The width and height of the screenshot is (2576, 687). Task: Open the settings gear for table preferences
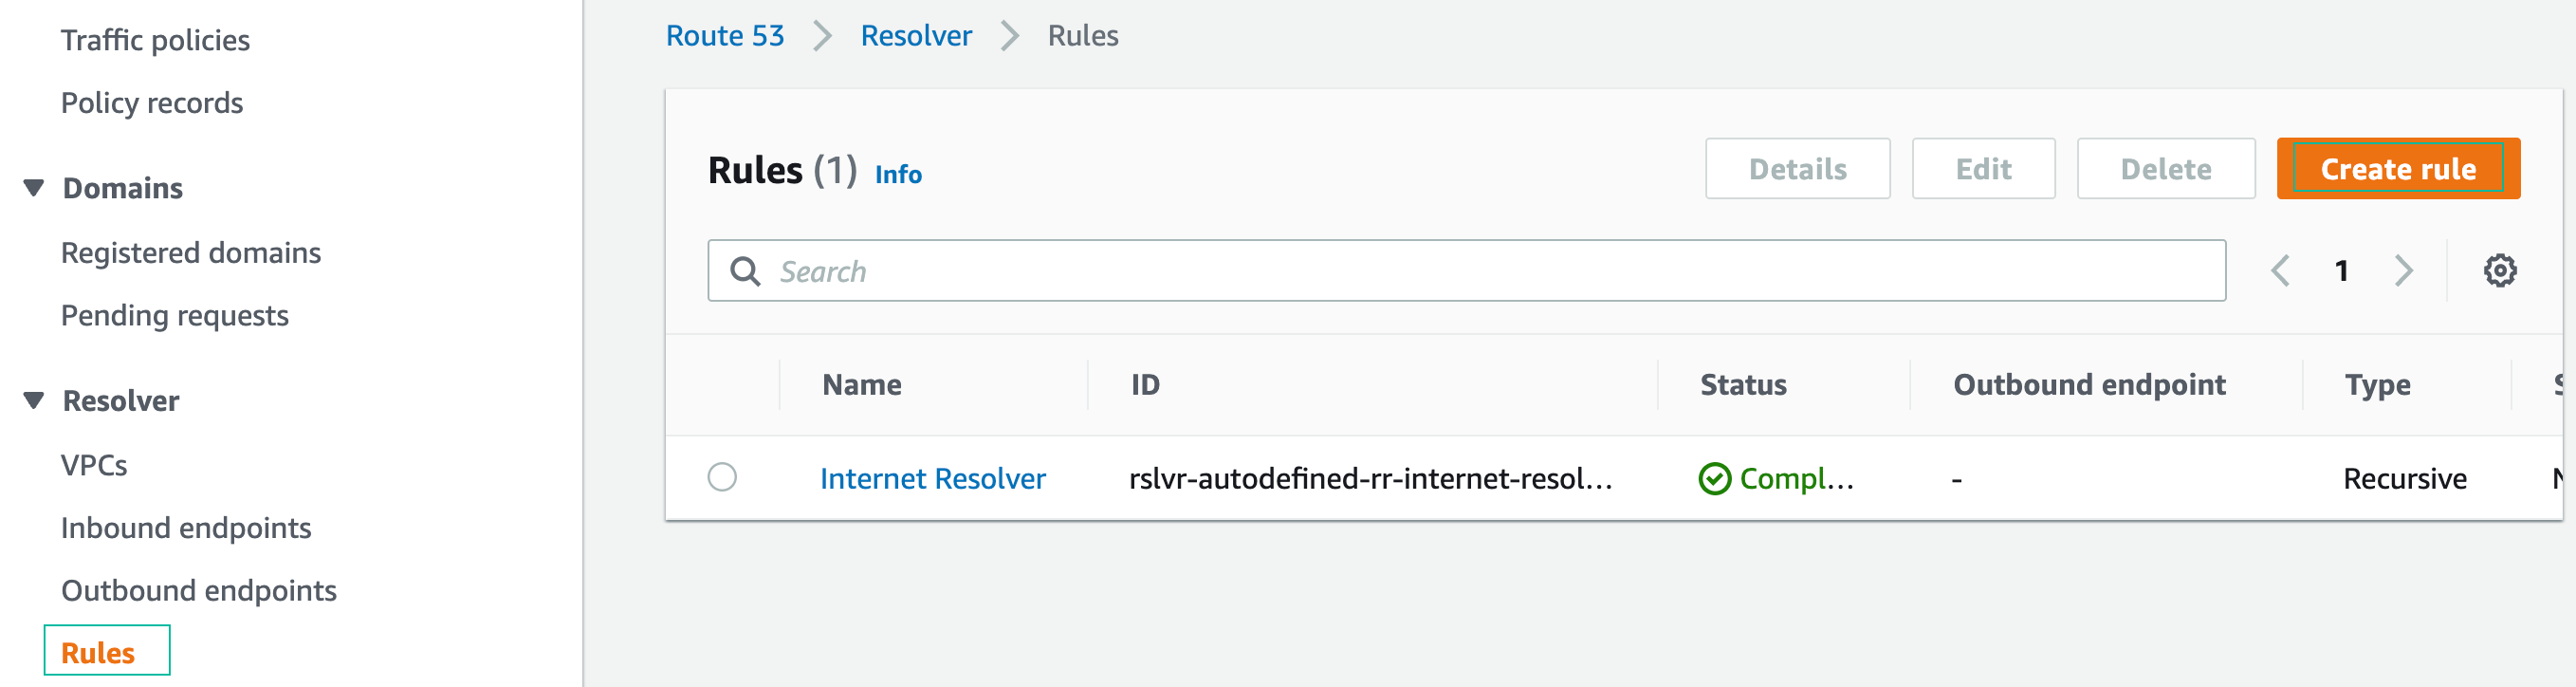pos(2500,270)
